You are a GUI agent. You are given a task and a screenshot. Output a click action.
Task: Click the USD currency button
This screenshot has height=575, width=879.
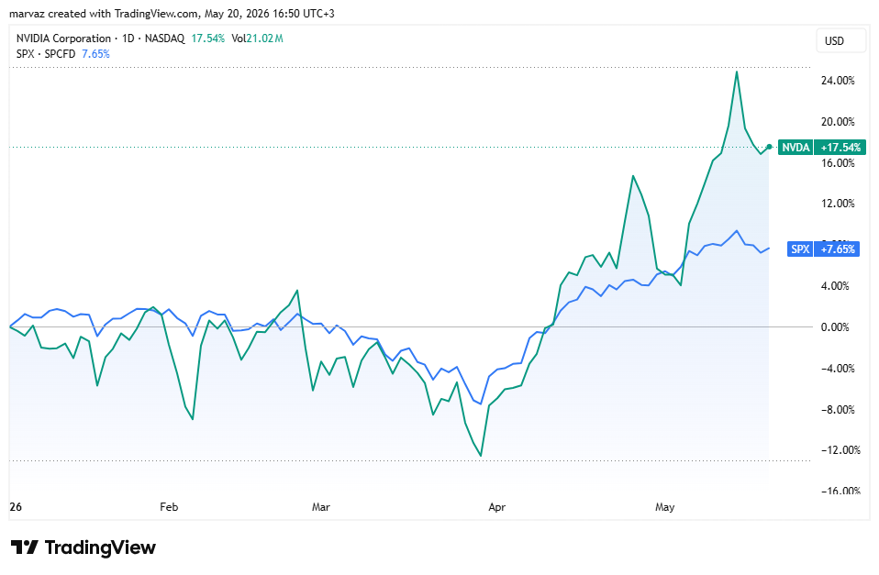coord(840,41)
